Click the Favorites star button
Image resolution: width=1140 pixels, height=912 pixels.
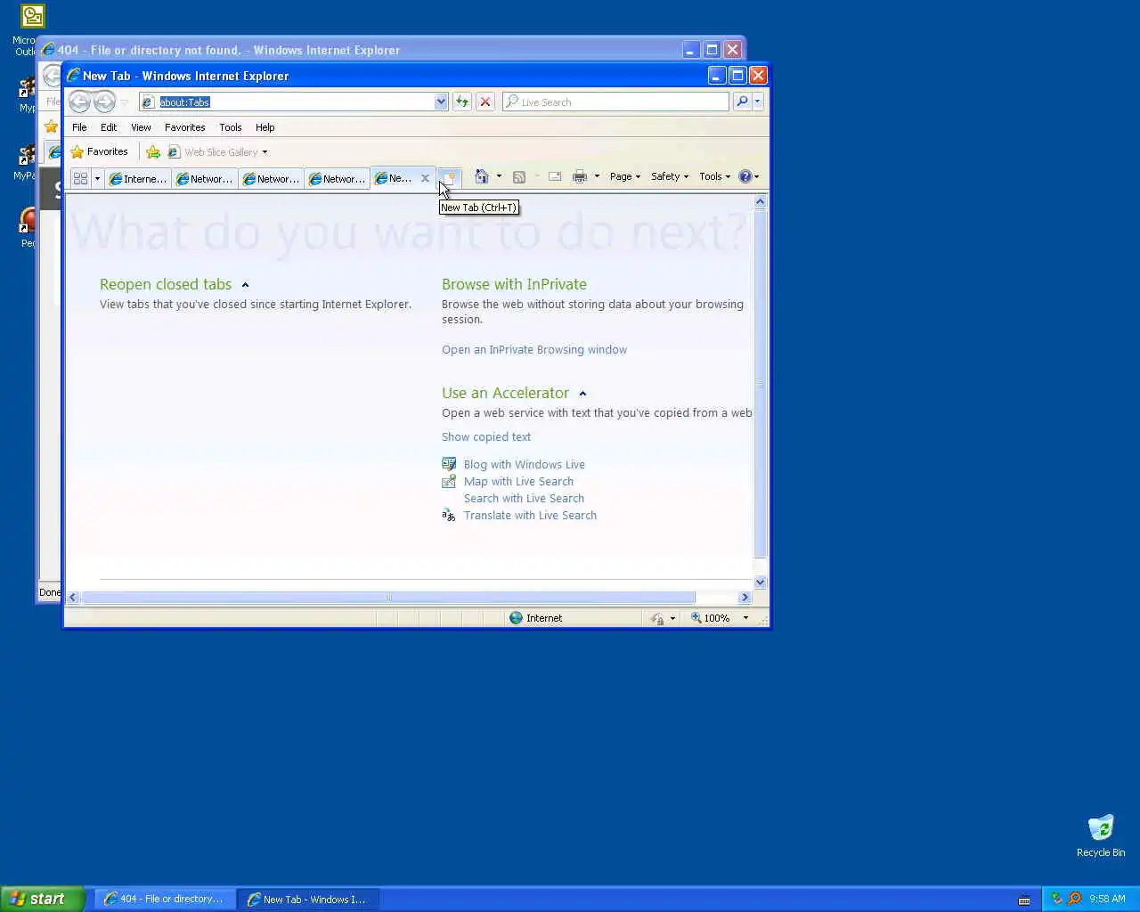100,151
